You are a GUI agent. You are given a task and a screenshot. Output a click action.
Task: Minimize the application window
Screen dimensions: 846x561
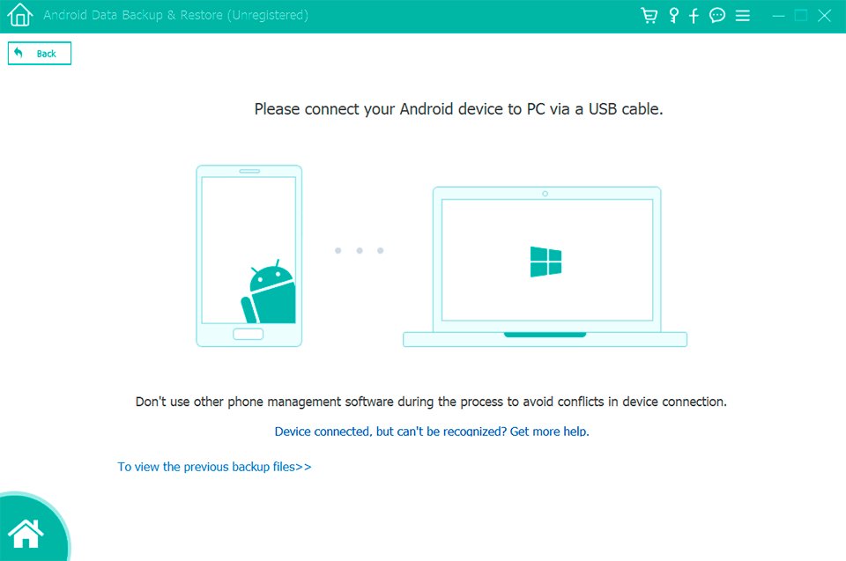pos(778,16)
